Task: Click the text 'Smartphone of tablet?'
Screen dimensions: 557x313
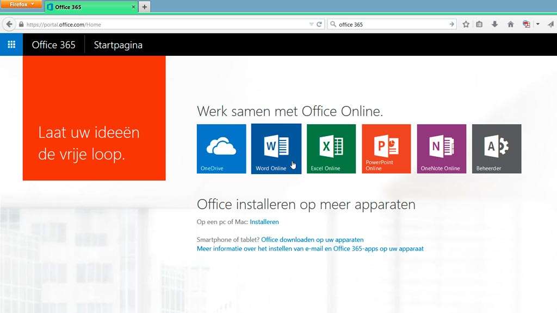Action: (228, 240)
